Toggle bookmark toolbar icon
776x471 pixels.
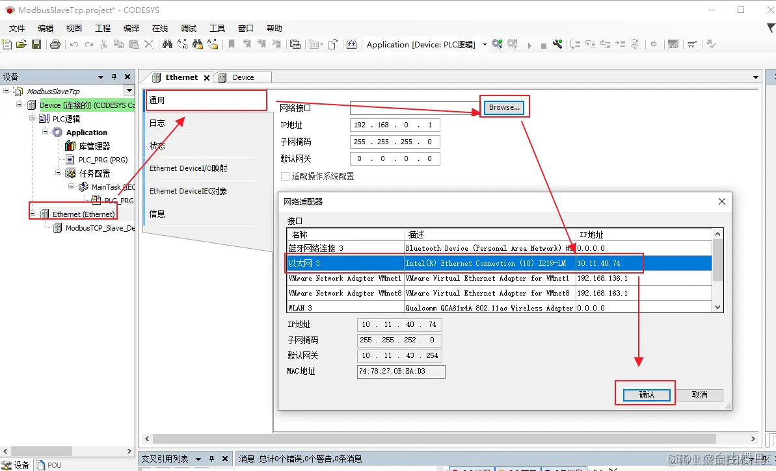[x=231, y=44]
